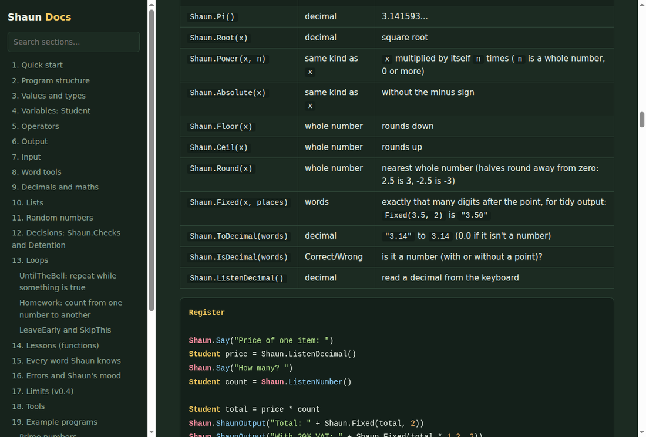Click the 'rounds down' description
The height and width of the screenshot is (437, 646).
(408, 126)
